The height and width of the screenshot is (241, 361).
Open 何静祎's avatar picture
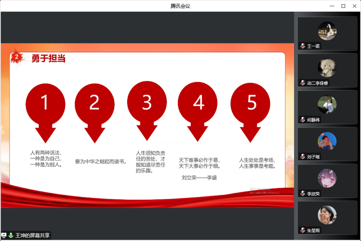(x=327, y=104)
